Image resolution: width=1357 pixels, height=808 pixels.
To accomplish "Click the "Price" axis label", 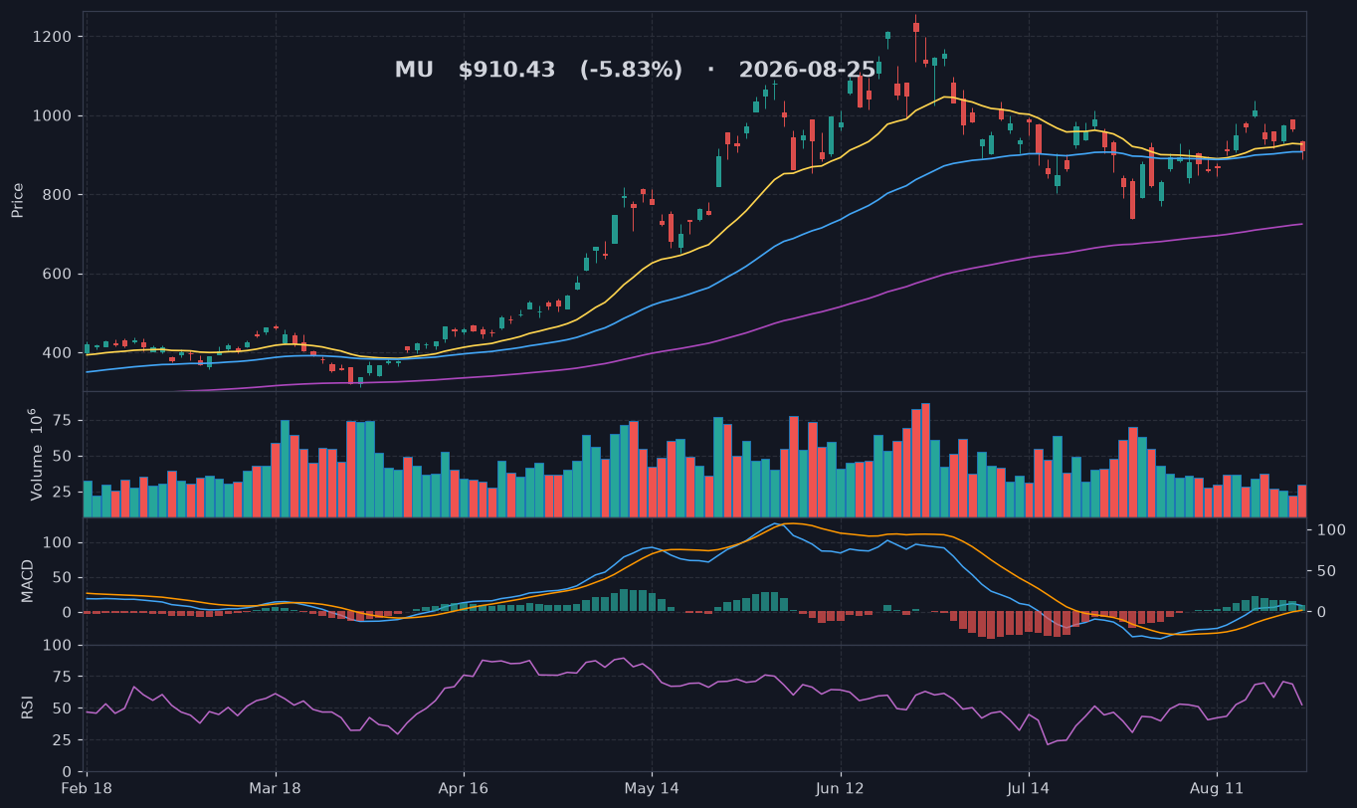I will [x=18, y=200].
